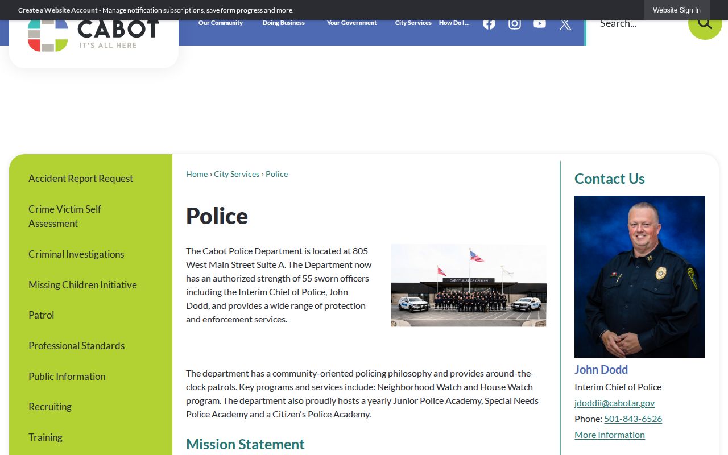Click the police department group photo
This screenshot has height=455, width=728.
[x=469, y=286]
